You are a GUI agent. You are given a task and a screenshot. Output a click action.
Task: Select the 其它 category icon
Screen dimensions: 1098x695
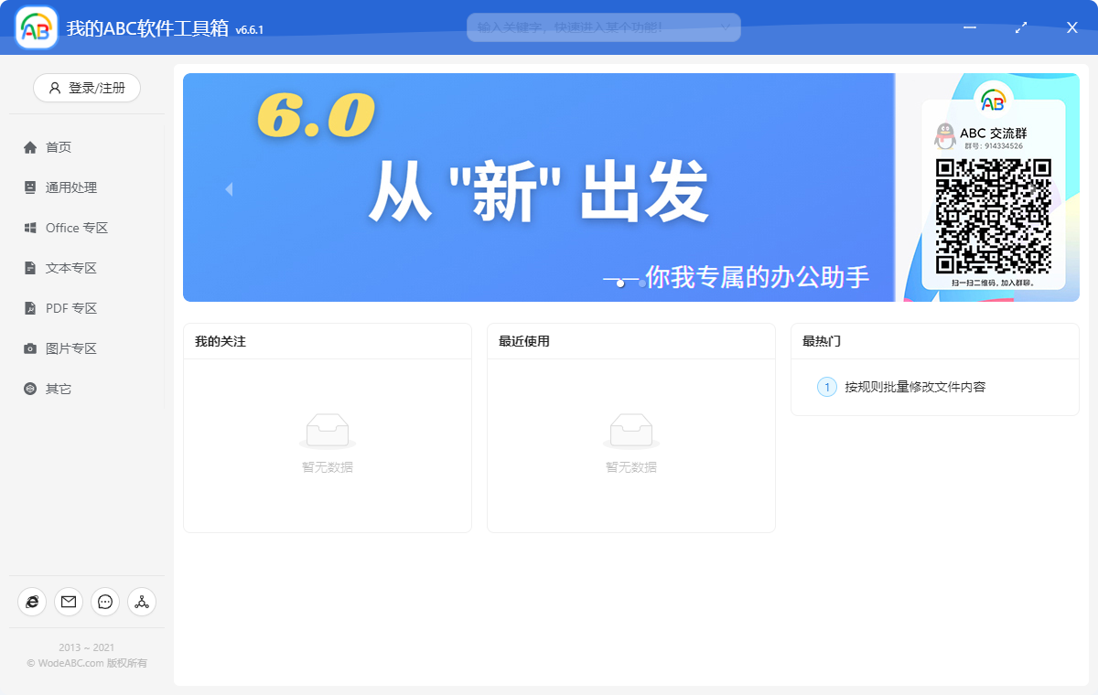point(31,388)
